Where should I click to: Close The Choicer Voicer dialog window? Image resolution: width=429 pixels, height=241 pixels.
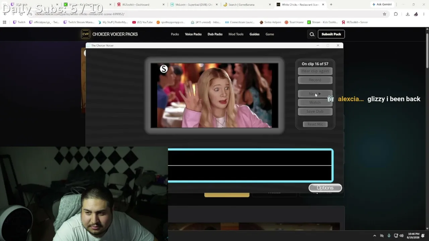[x=338, y=45]
